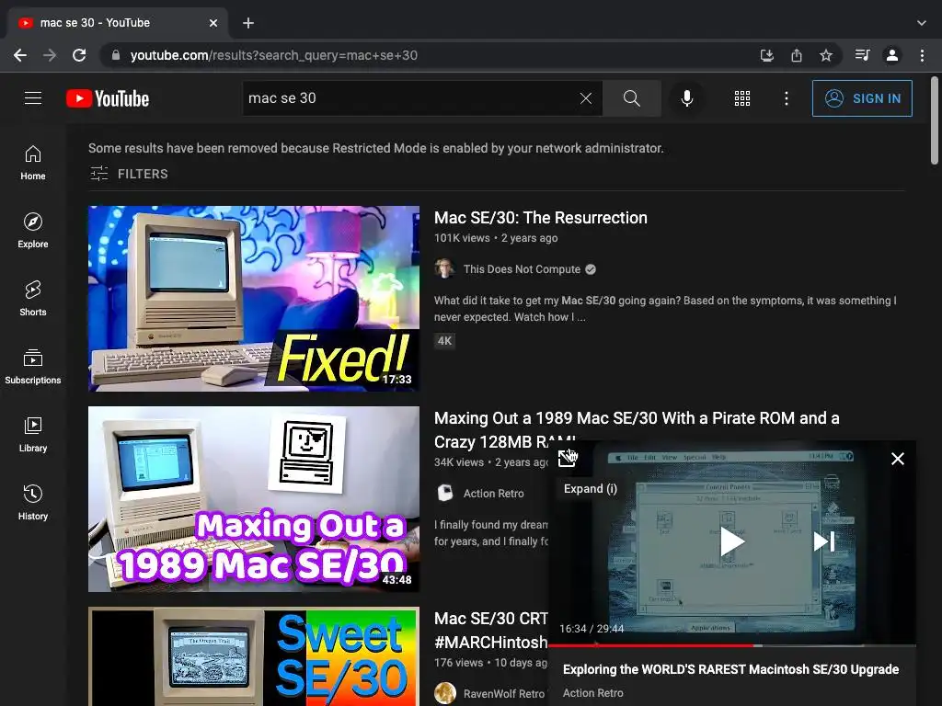Open Maxing Out a 1989 Mac SE/30 thumbnail
The width and height of the screenshot is (942, 706).
click(x=254, y=499)
